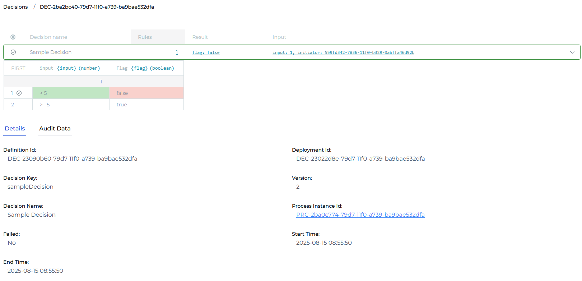Click the input {input} (number) column header

click(70, 68)
